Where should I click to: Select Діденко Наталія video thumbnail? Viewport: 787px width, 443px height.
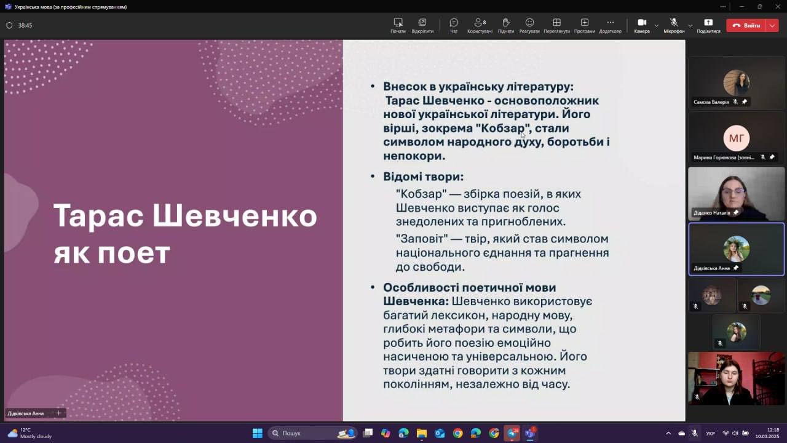tap(736, 193)
